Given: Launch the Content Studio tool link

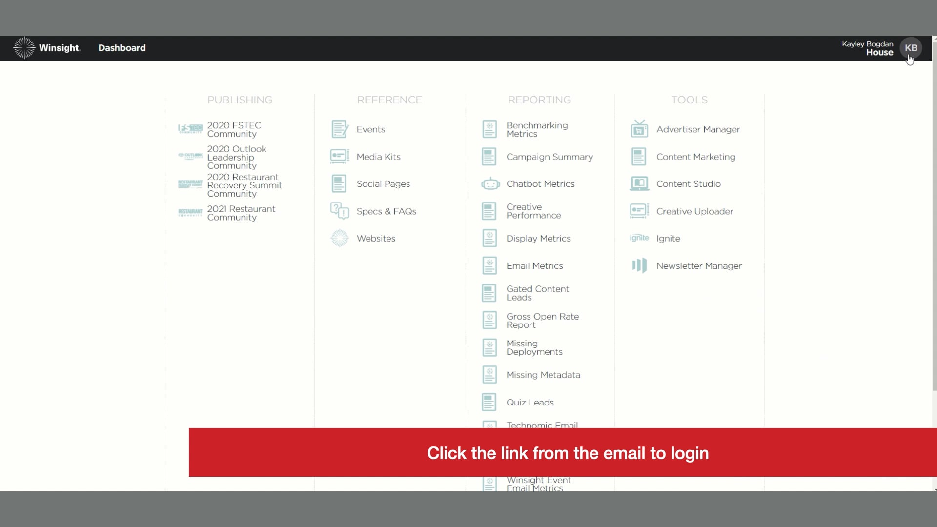Looking at the screenshot, I should click(688, 184).
